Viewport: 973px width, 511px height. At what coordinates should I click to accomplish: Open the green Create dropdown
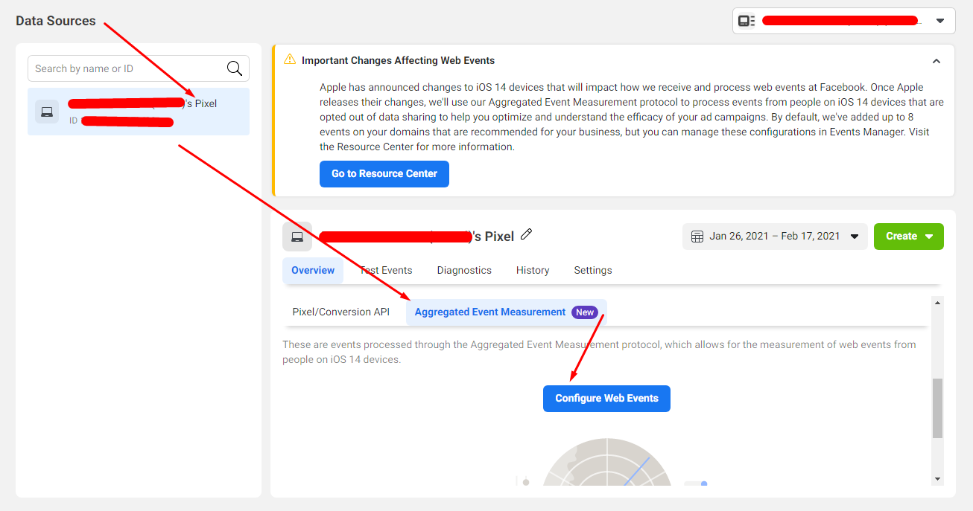(x=909, y=237)
